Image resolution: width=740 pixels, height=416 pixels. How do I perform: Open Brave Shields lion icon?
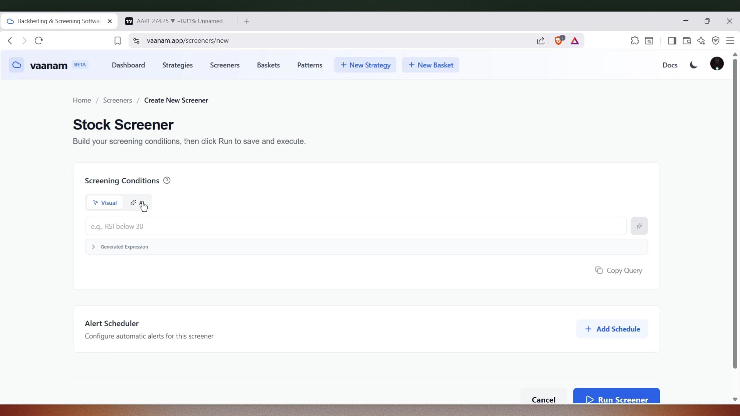tap(558, 41)
